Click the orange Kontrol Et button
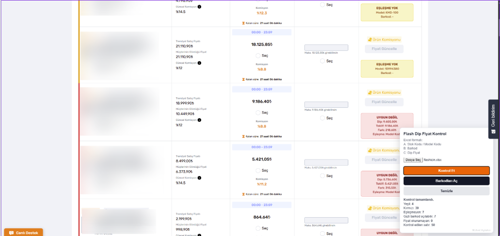This screenshot has width=500, height=236. [x=446, y=171]
